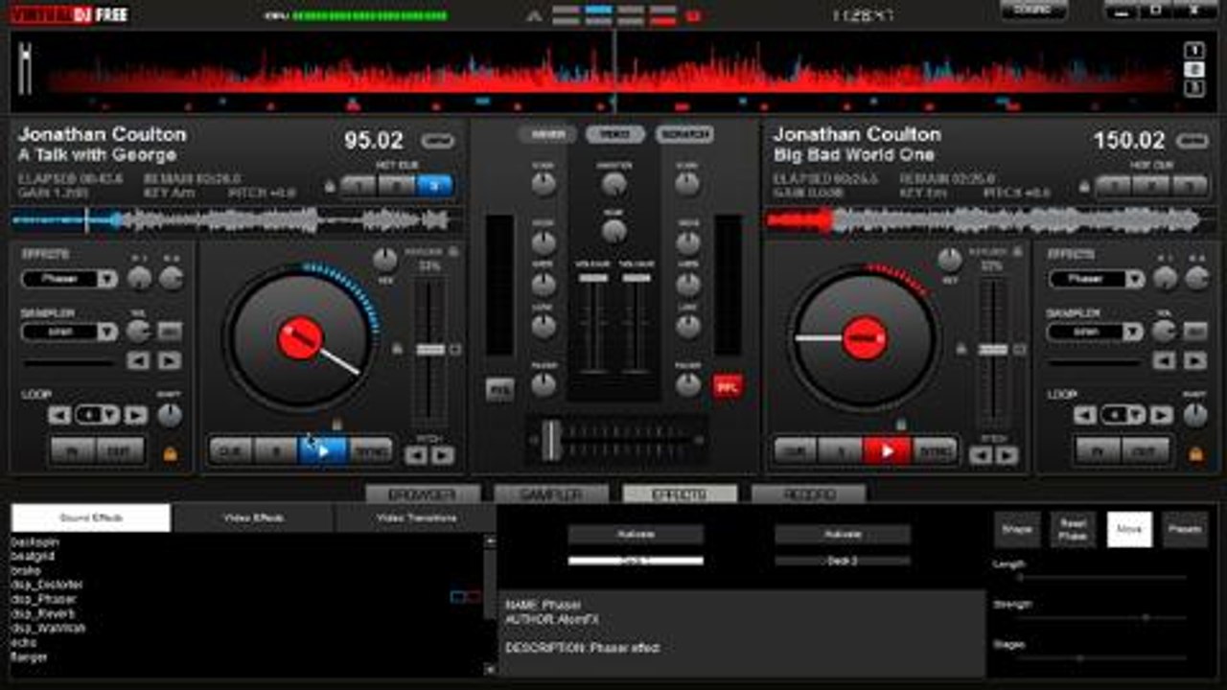
Task: Toggle PFL on the left mixer channel
Action: [499, 388]
